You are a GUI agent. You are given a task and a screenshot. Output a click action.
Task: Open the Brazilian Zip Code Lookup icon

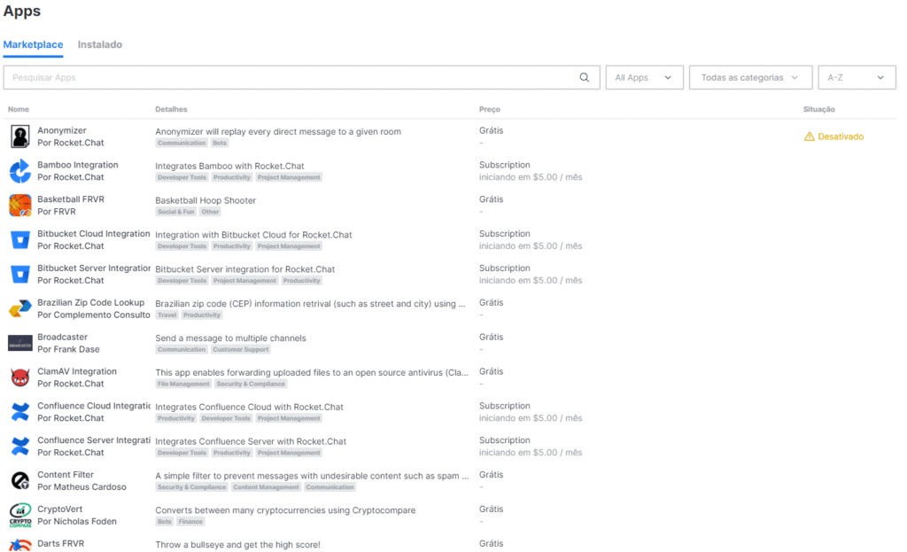(20, 308)
